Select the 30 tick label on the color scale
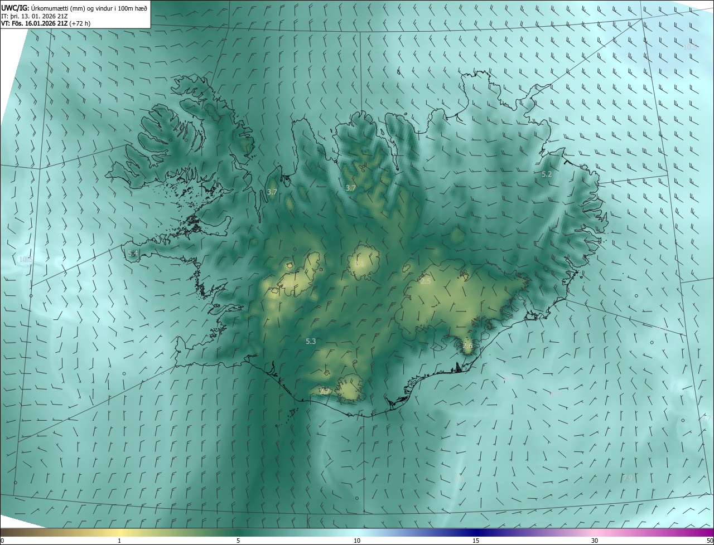Screen dimensions: 714x545 tap(595, 541)
